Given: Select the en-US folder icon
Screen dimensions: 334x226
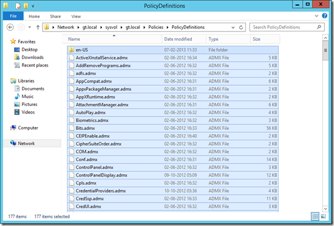Looking at the screenshot, I should tap(71, 50).
